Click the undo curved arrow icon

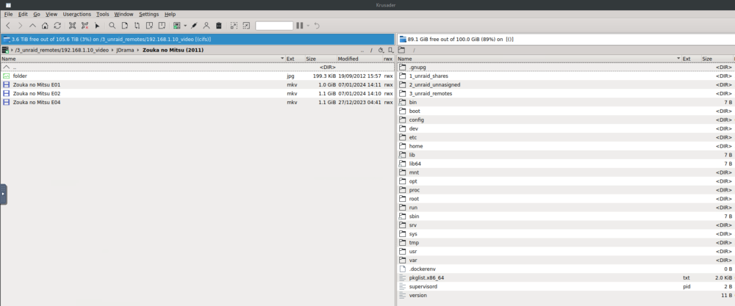click(317, 26)
